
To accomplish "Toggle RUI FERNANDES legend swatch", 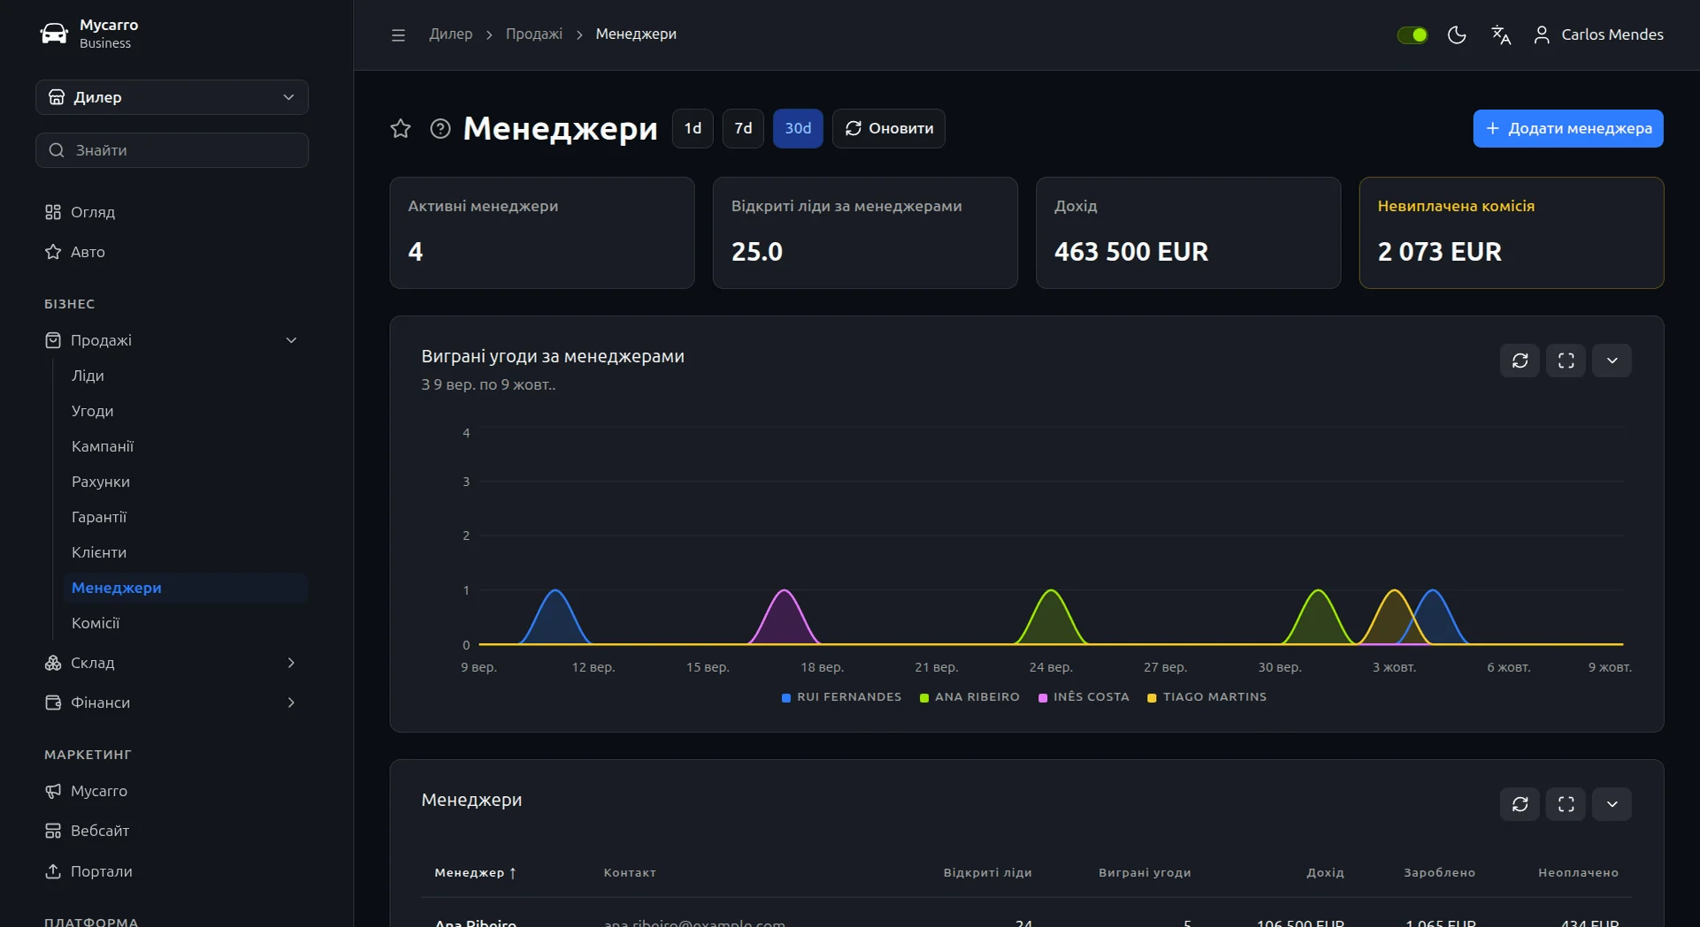I will pyautogui.click(x=786, y=698).
